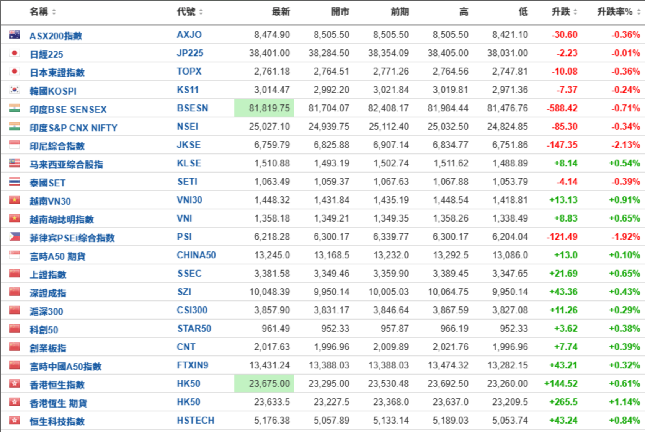
Task: Open the 越南VN30 index link
Action: click(50, 201)
